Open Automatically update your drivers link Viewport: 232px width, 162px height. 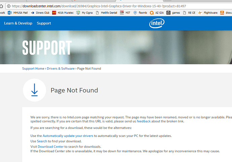click(68, 136)
